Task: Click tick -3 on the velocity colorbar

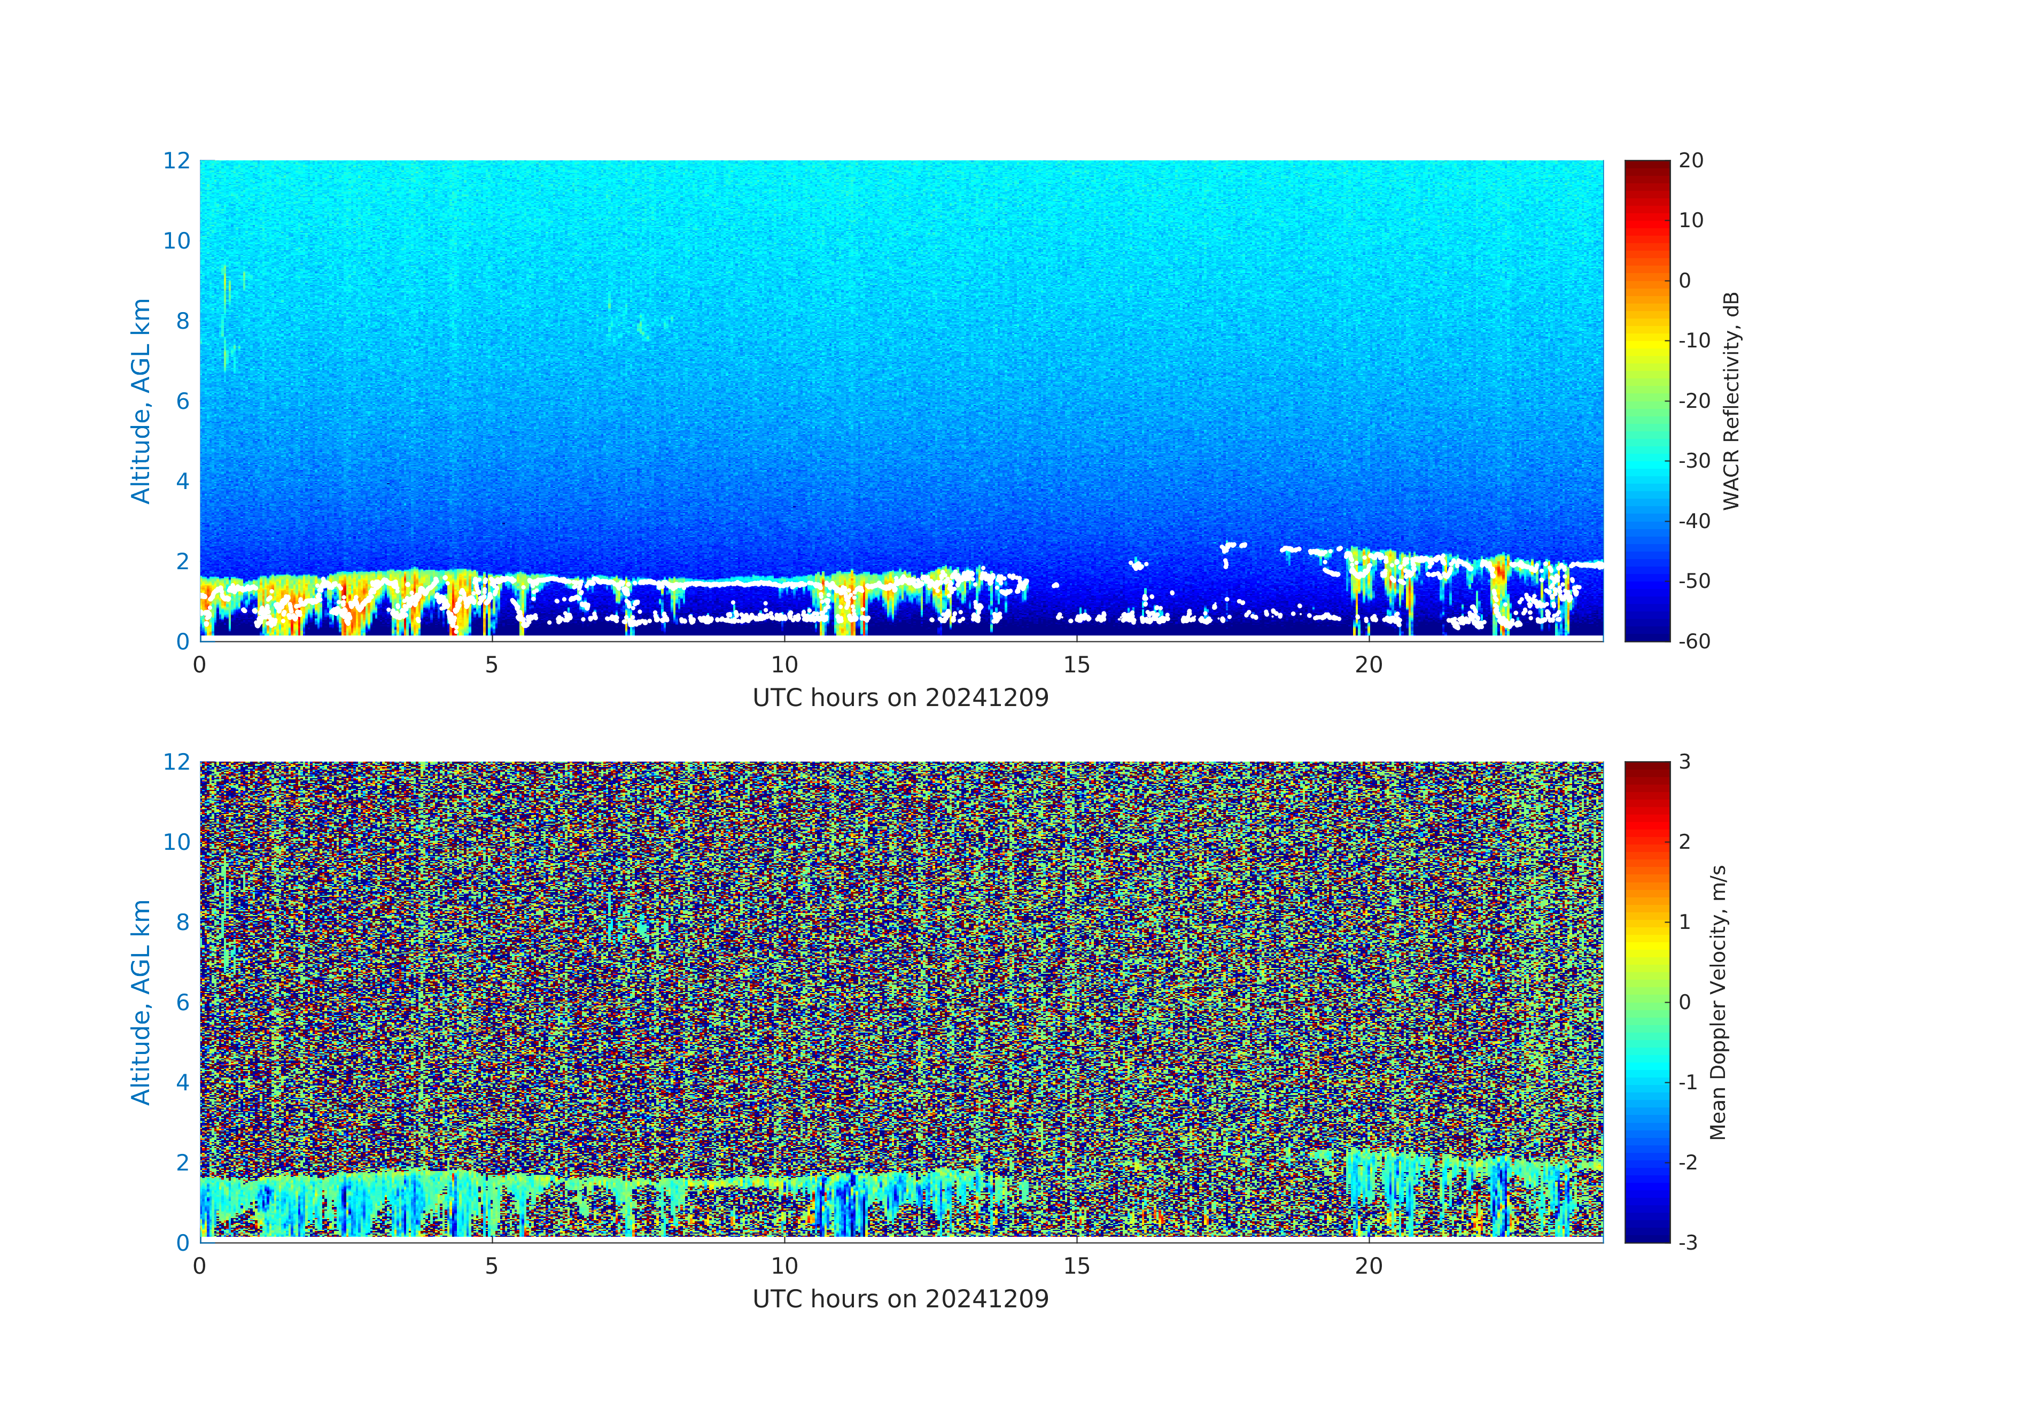Action: click(x=1688, y=1242)
